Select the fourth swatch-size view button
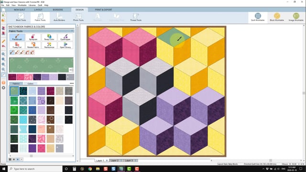Screen dimensions: 306x172 (x=21, y=159)
